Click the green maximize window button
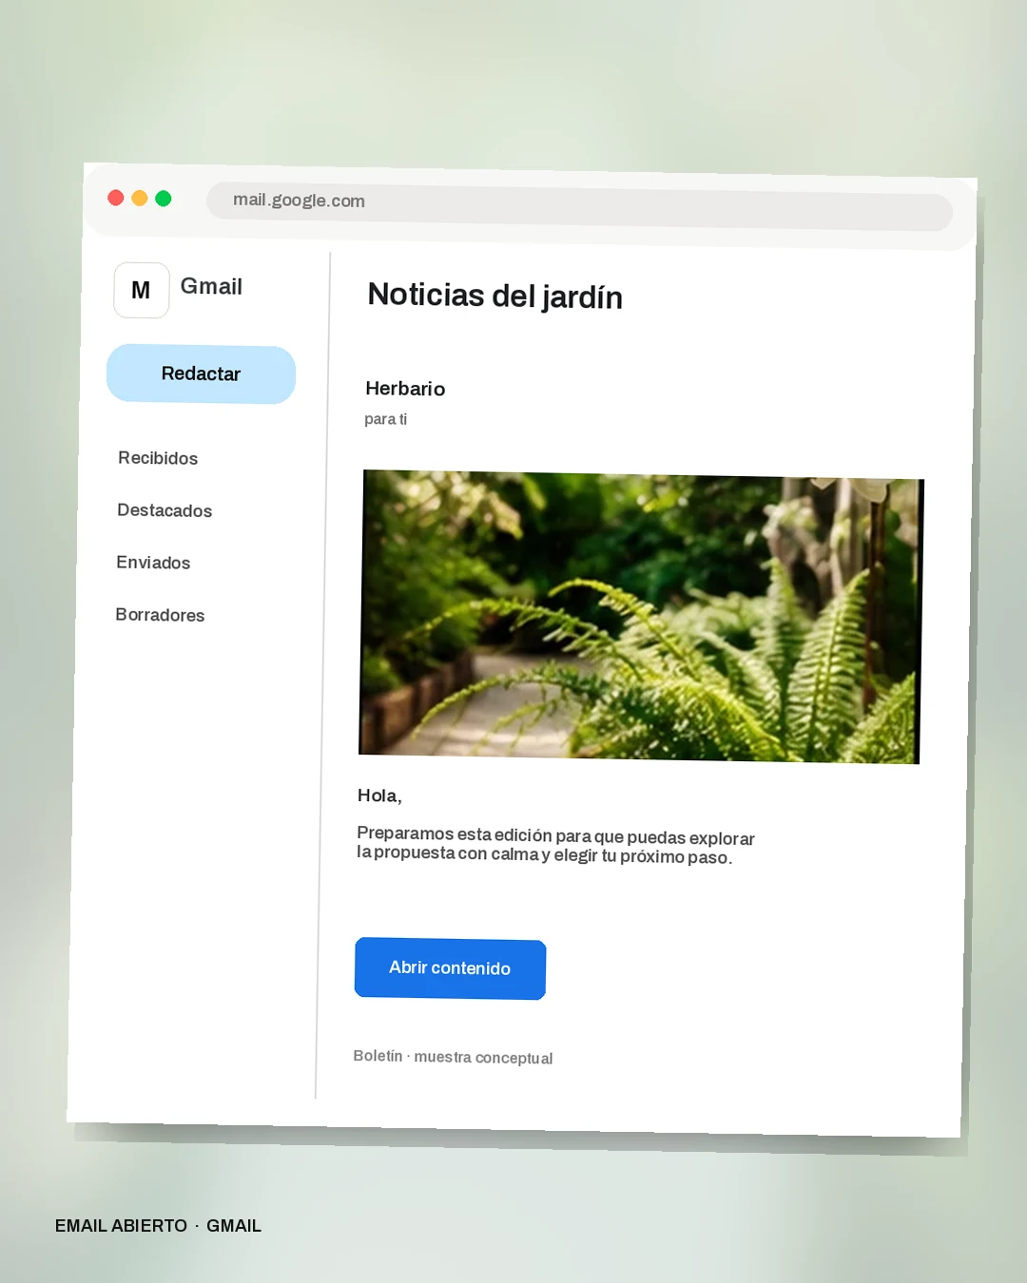 pyautogui.click(x=164, y=199)
